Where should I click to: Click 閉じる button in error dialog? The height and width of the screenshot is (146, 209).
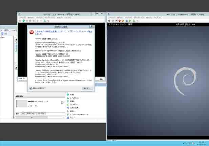(x=87, y=88)
